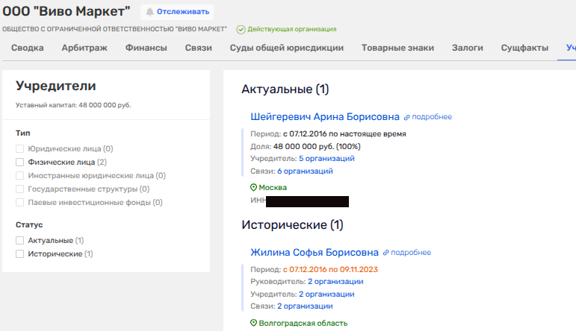This screenshot has height=331, width=576.
Task: Click the bell icon on Отслеживать button
Action: [x=149, y=12]
